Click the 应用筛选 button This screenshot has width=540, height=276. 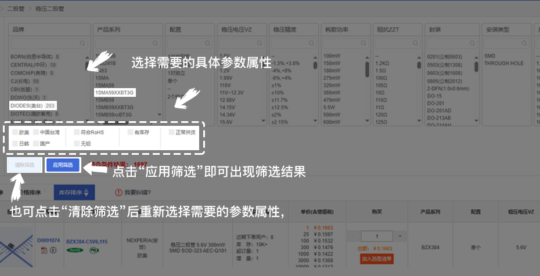[x=63, y=165]
